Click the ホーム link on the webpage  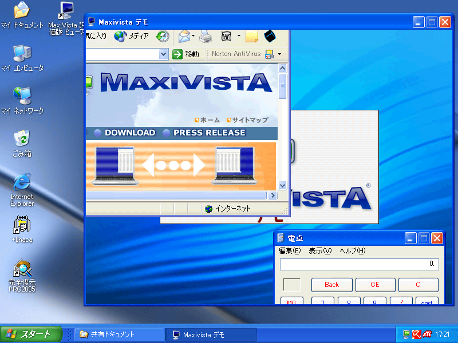click(x=207, y=120)
